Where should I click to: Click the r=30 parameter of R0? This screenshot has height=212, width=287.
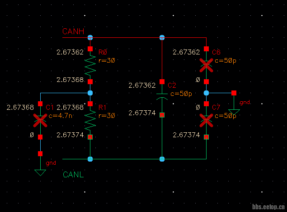107,60
